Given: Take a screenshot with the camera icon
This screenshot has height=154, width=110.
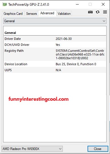Looking at the screenshot, I should point(90,12).
